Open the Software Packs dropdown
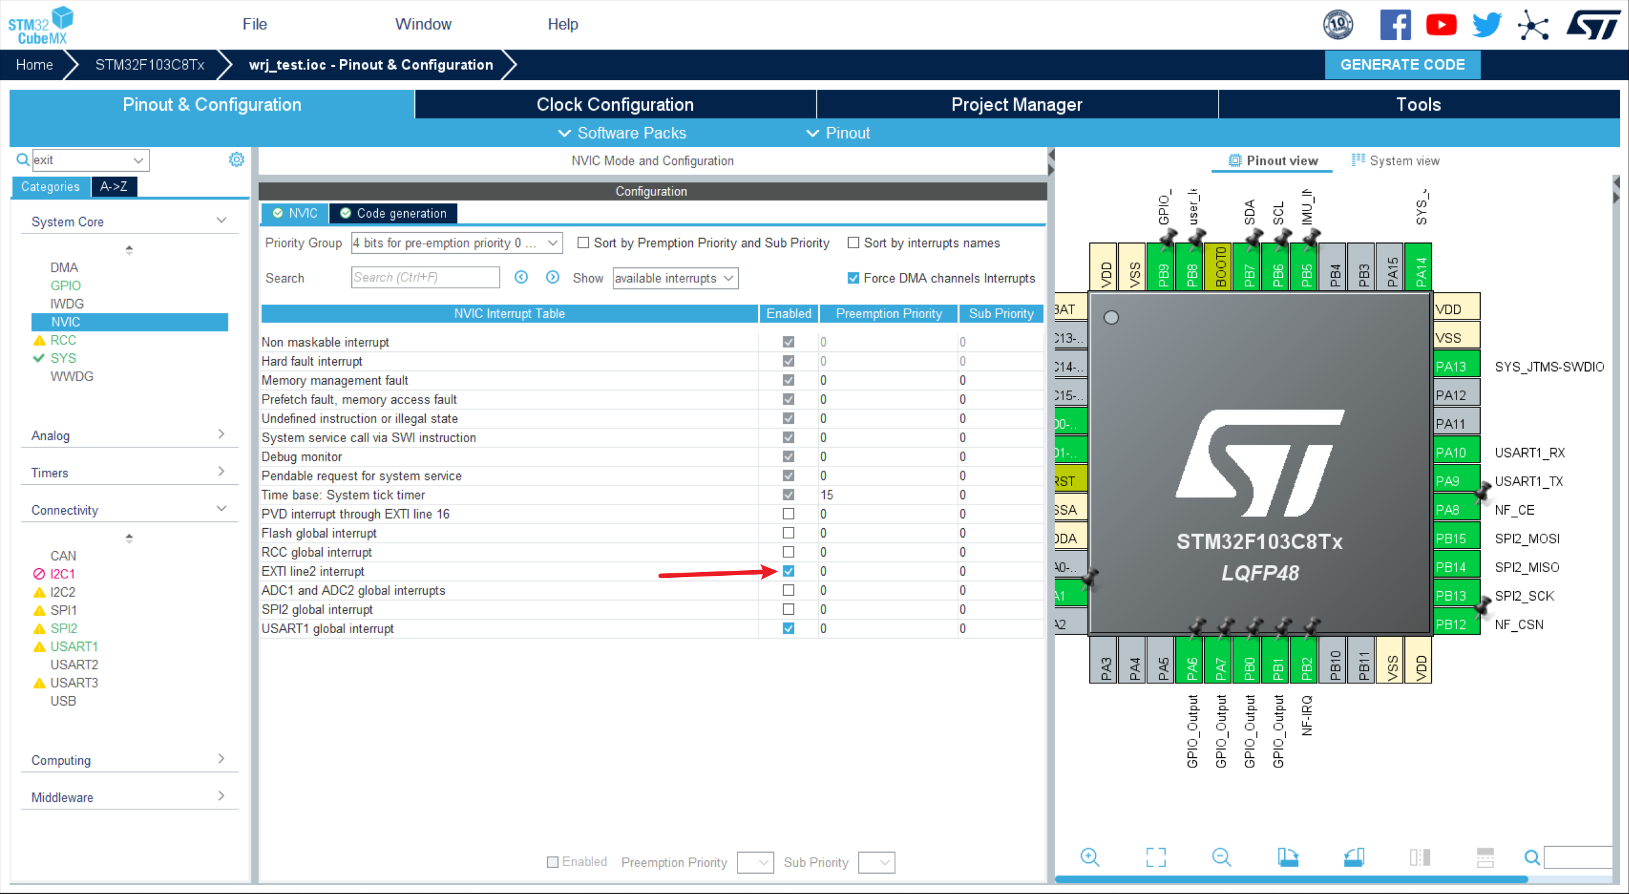Viewport: 1629px width, 894px height. pos(622,132)
